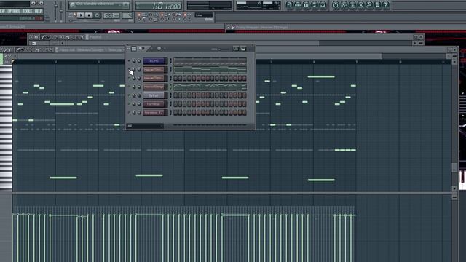Click the volume knob of Sytrus channel

tap(139, 95)
